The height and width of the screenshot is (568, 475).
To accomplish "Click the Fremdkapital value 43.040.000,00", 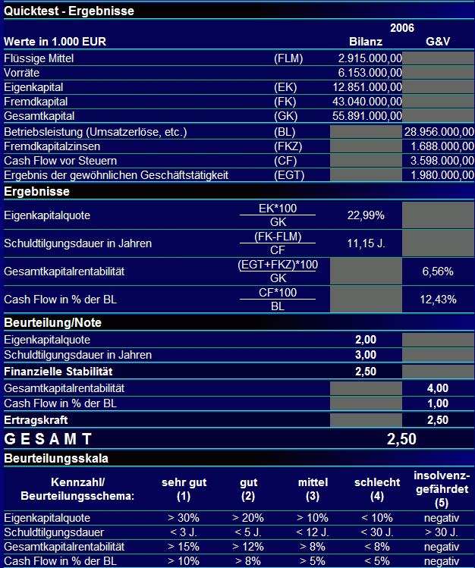I will pos(366,102).
